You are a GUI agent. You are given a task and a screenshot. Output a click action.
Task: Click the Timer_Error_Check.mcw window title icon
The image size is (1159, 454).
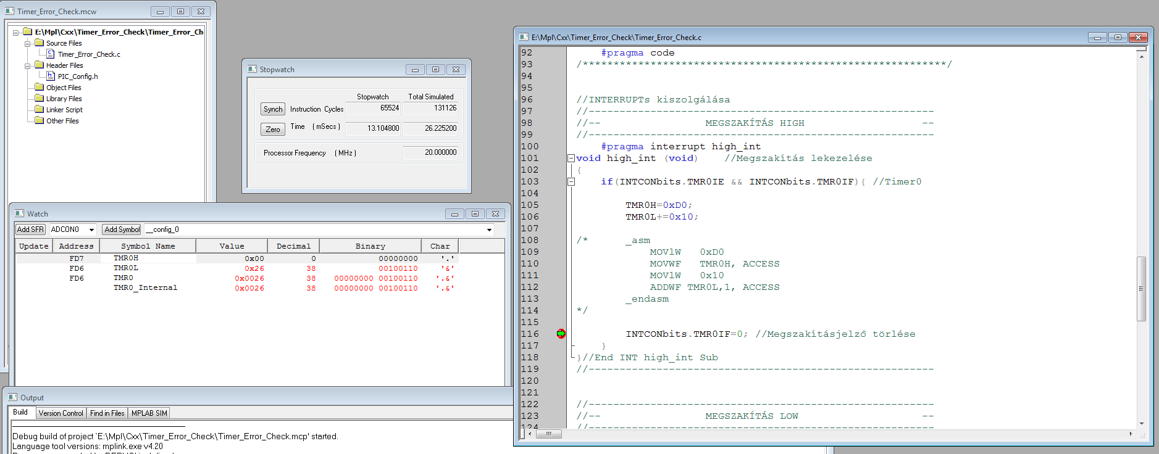pos(9,11)
